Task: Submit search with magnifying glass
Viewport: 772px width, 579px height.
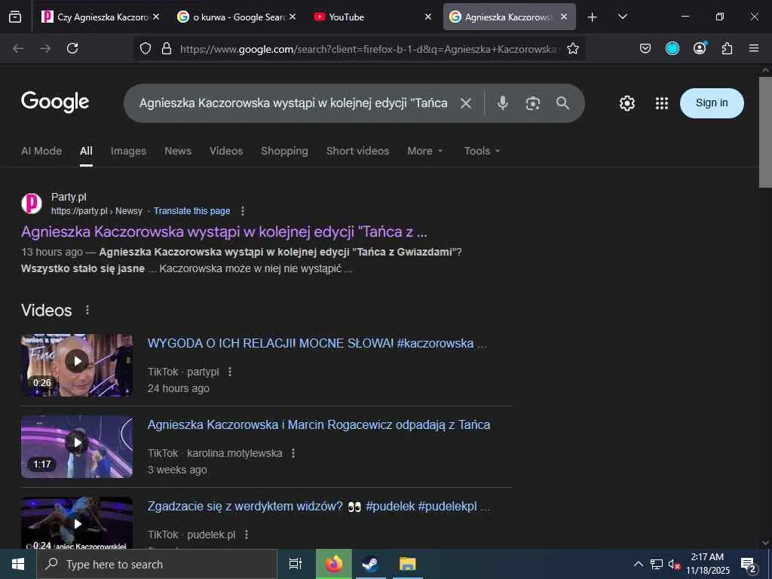Action: [x=562, y=103]
